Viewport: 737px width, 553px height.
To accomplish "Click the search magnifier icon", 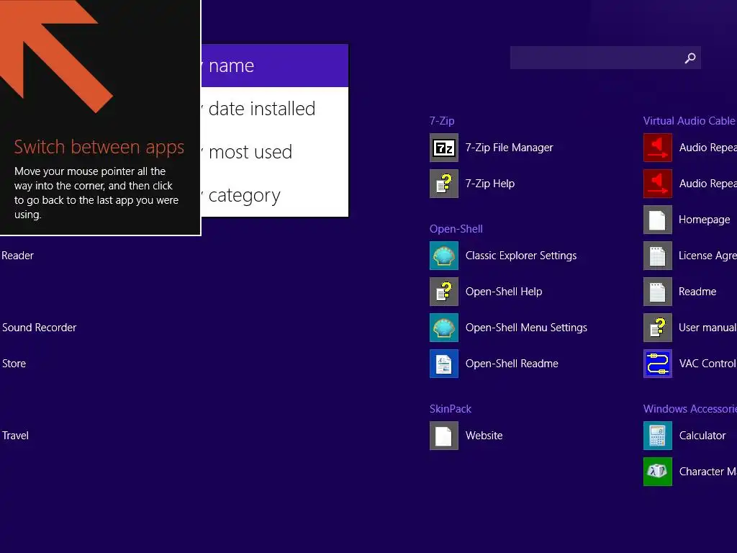I will [x=690, y=58].
